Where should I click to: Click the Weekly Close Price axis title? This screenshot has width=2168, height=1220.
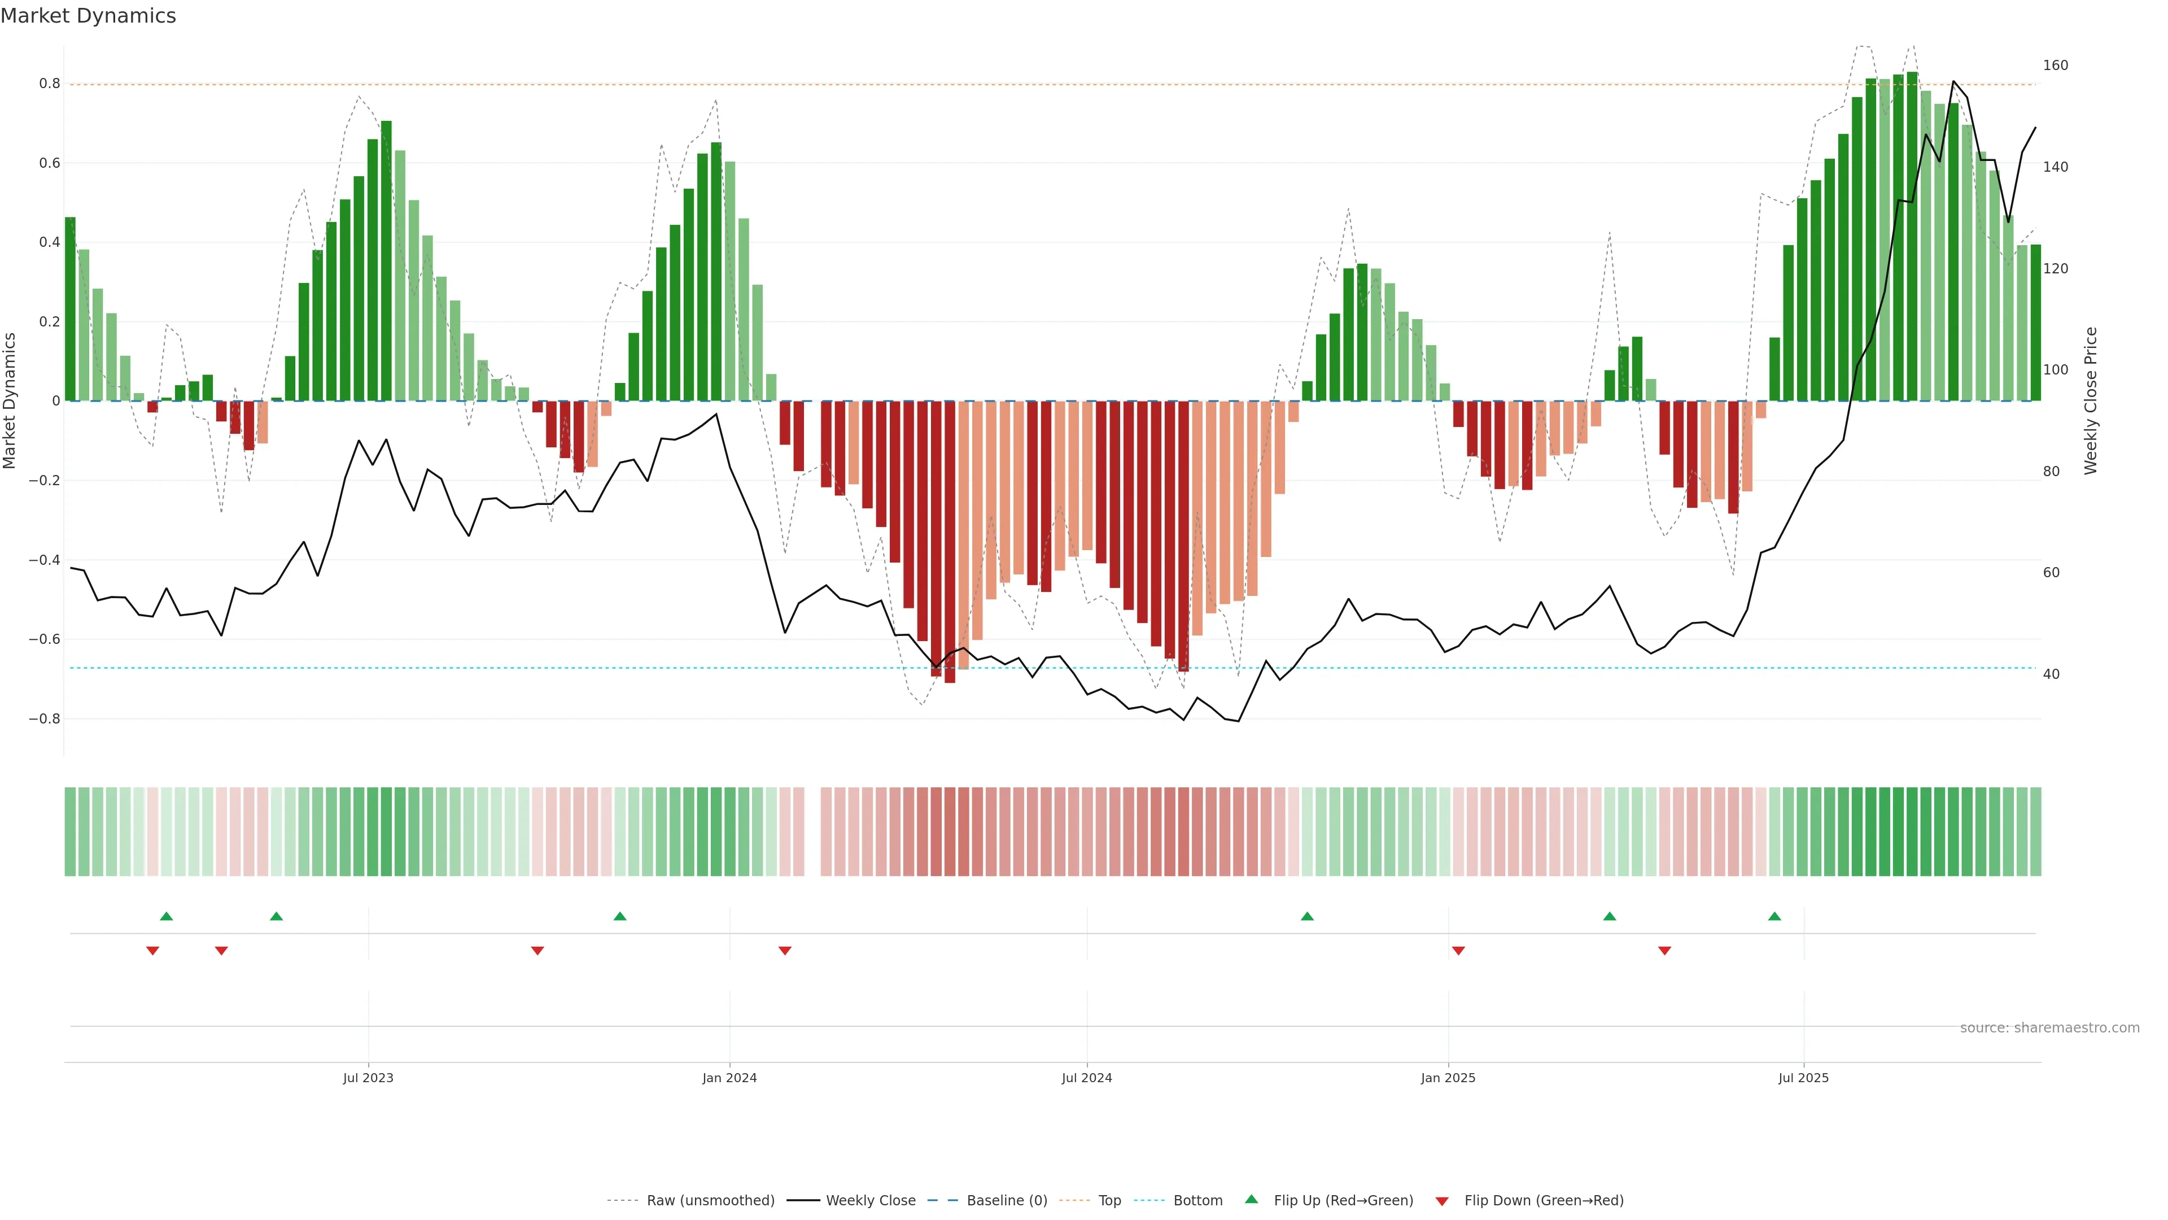tap(2091, 401)
